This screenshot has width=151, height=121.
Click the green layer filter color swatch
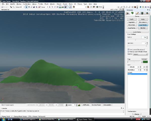pyautogui.click(x=145, y=62)
